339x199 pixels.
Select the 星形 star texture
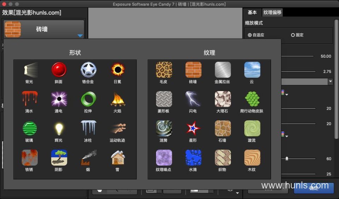[193, 128]
